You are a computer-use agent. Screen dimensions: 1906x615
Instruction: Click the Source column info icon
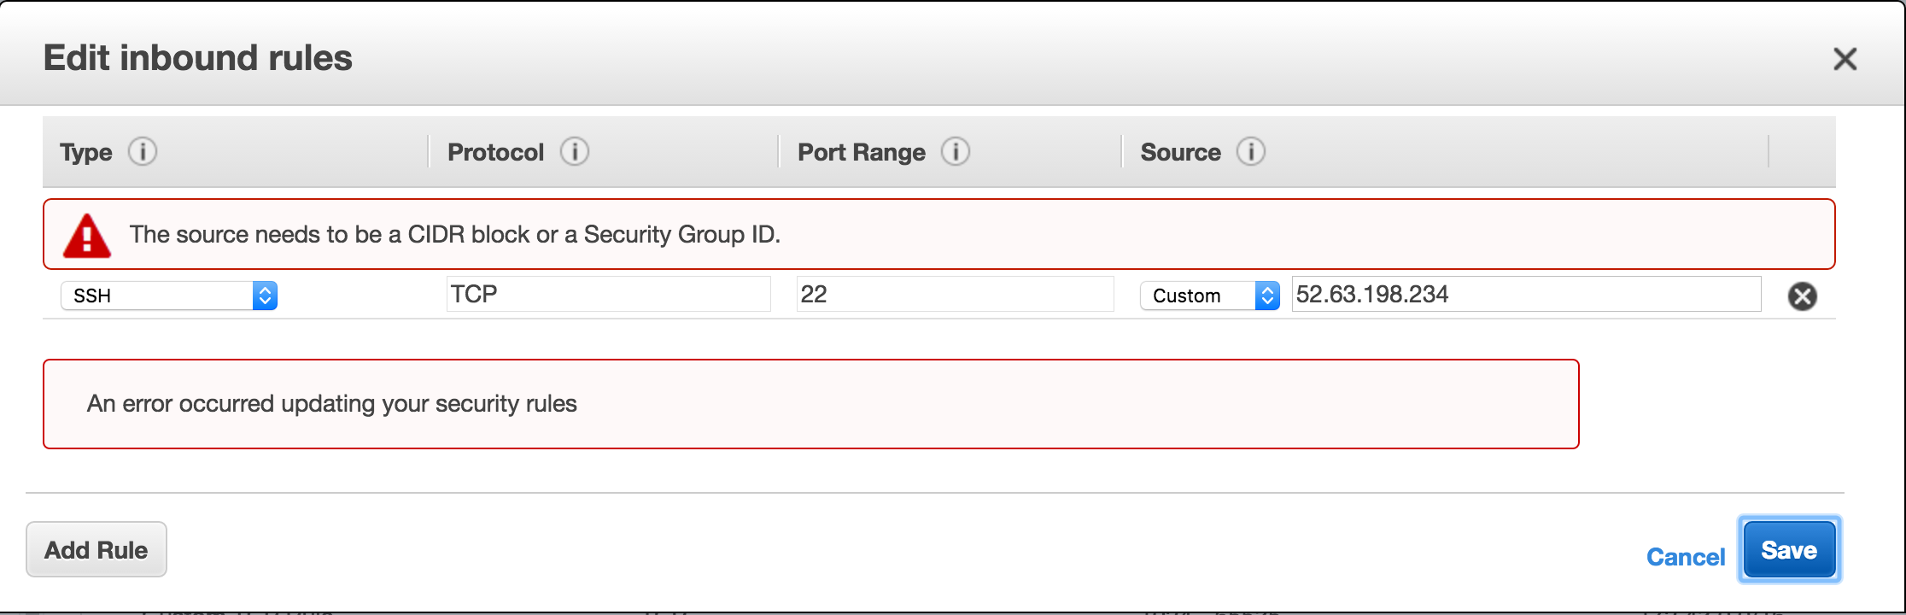point(1251,151)
